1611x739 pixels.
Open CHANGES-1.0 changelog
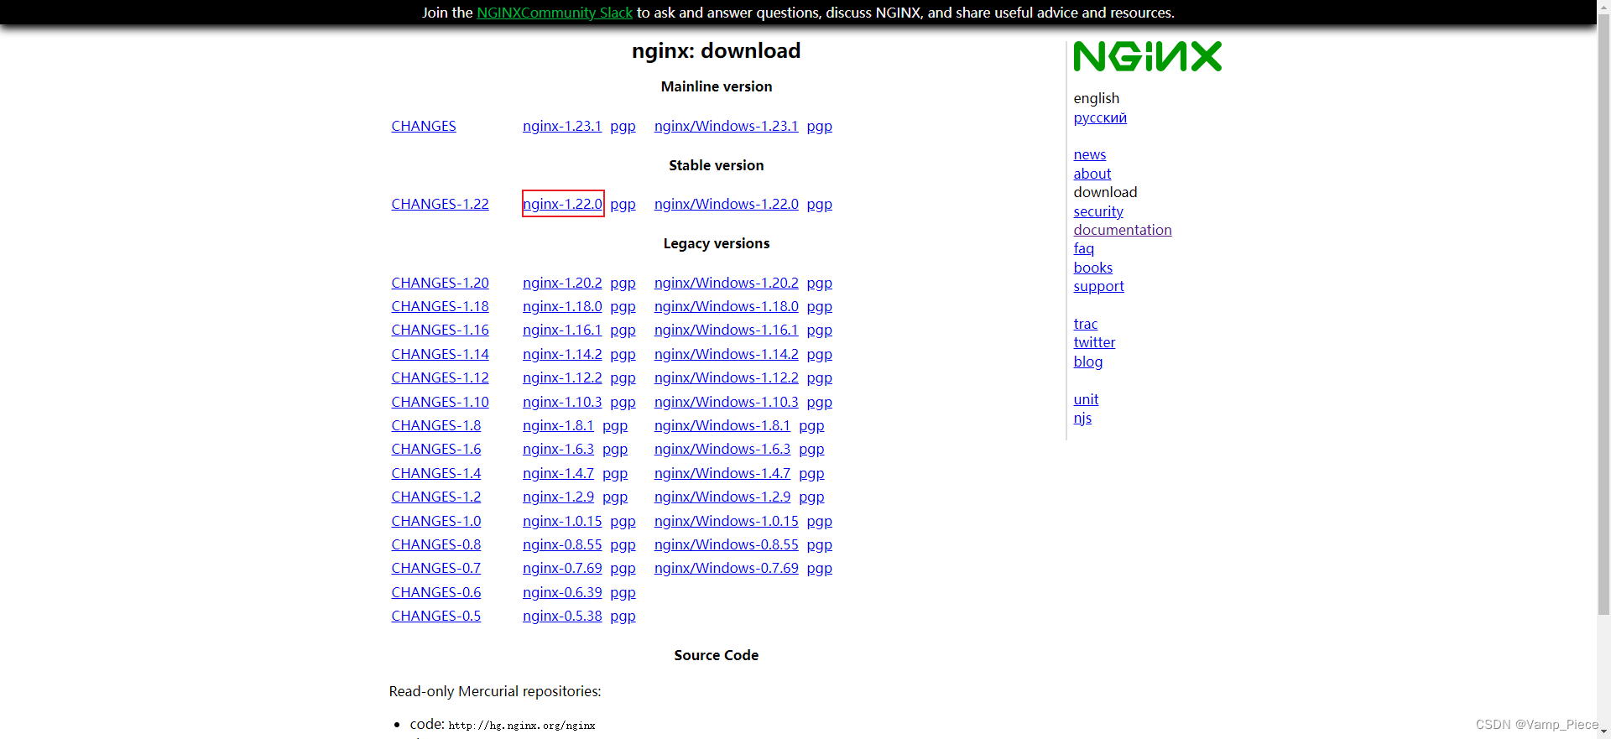436,521
